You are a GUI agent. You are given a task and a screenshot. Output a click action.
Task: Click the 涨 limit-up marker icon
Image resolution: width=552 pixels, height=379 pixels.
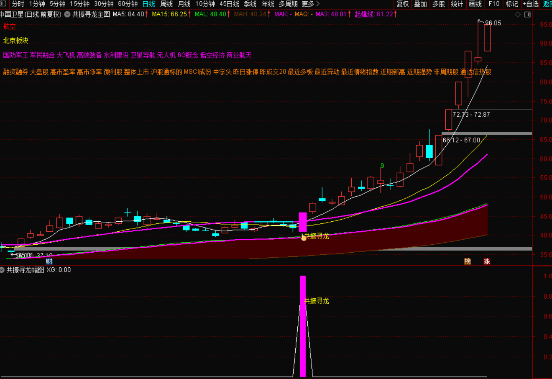pos(487,261)
